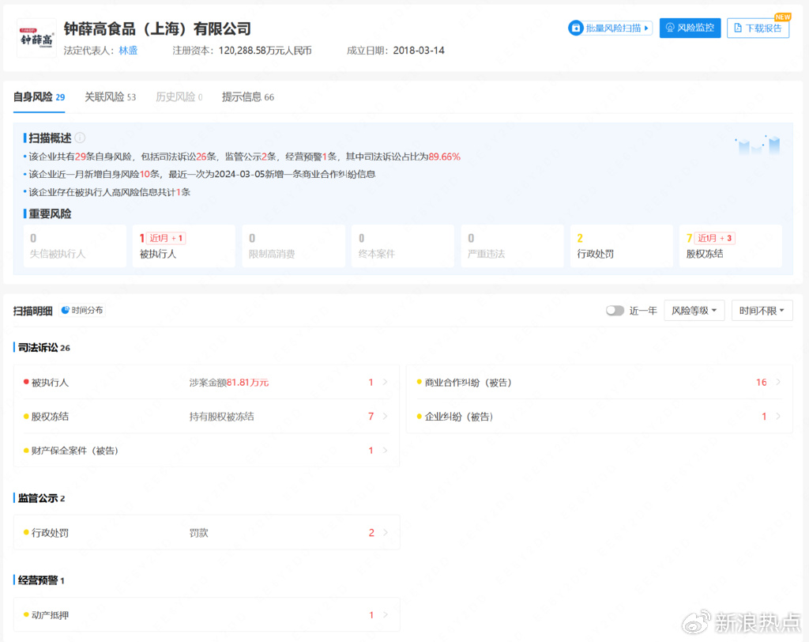Start 批量风险扫描 batch risk scan
Viewport: 809px width, 642px height.
point(611,28)
